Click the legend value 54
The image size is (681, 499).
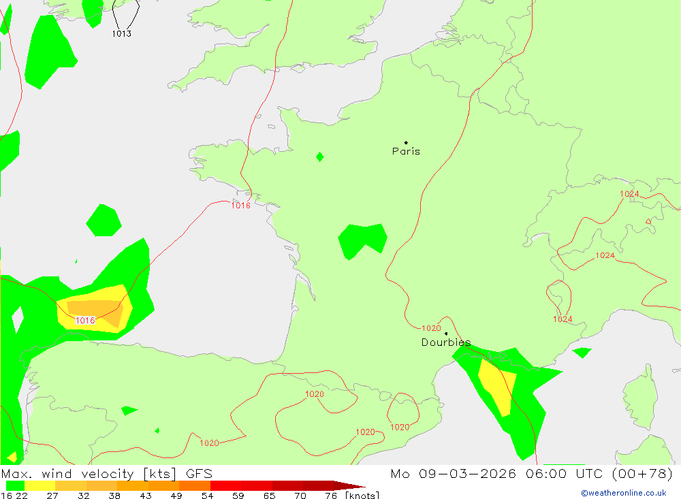[208, 496]
